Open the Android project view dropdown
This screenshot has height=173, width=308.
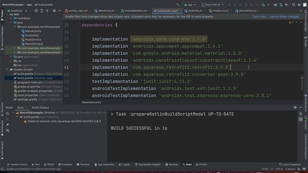point(17,11)
